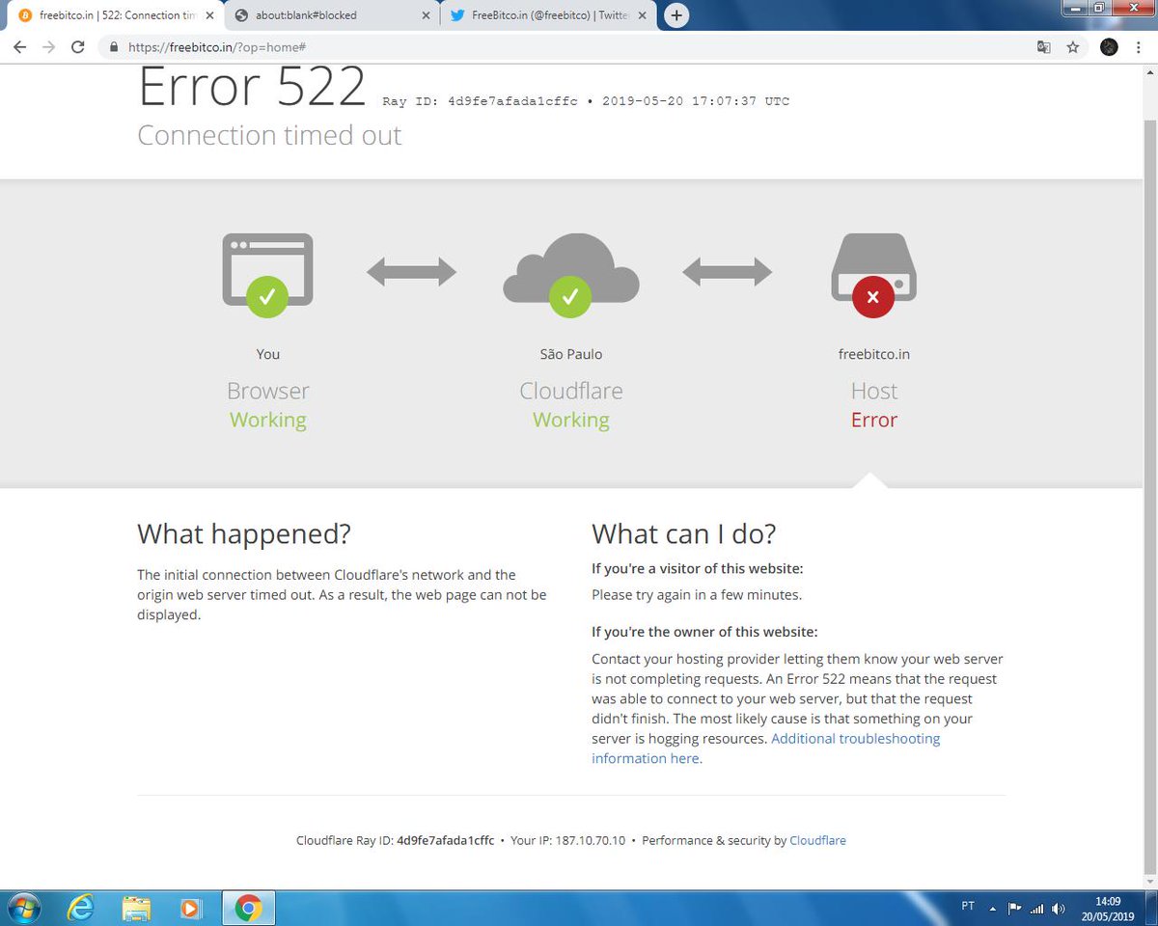
Task: Click the address bar URL field
Action: [x=565, y=46]
